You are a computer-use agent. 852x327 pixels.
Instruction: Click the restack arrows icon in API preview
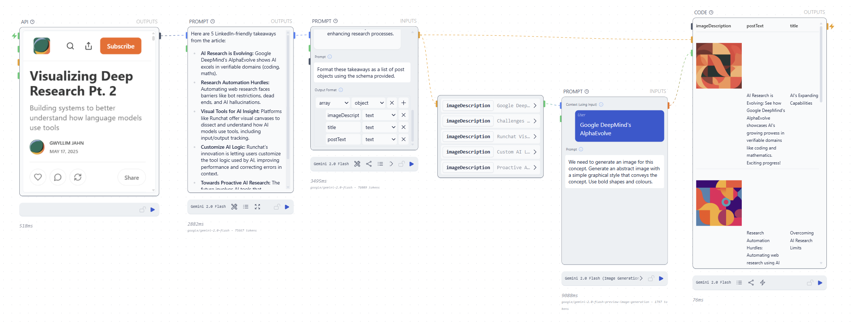(78, 177)
